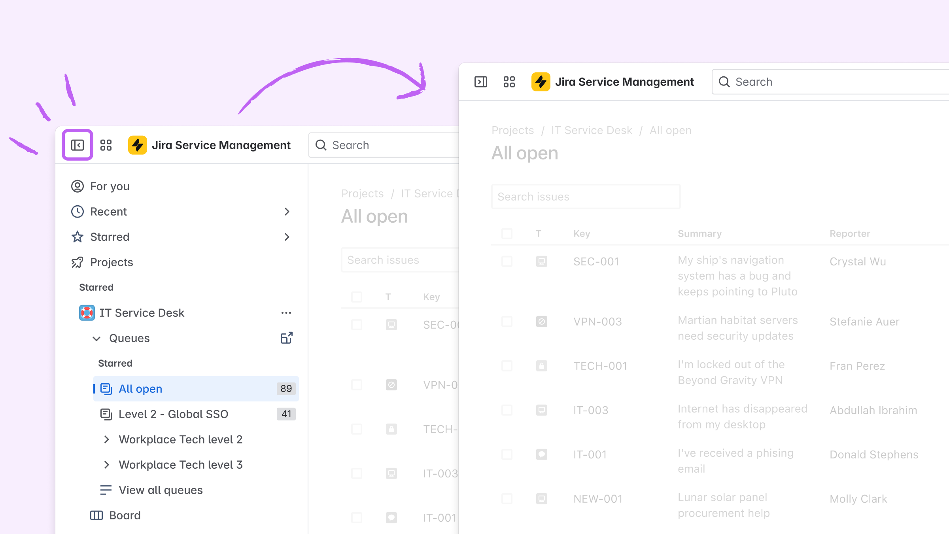Click VPN-003 issue type icon in right window
Image resolution: width=949 pixels, height=534 pixels.
click(542, 322)
